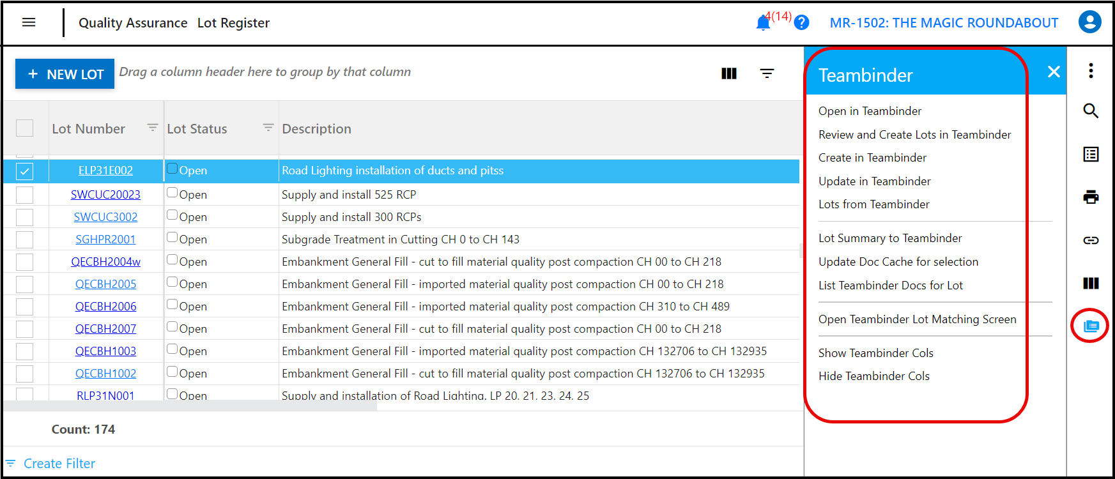This screenshot has width=1115, height=479.
Task: Select Update Doc Cache for selection
Action: [898, 262]
